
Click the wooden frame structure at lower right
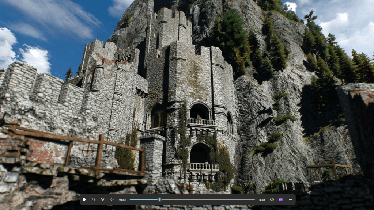point(329,169)
